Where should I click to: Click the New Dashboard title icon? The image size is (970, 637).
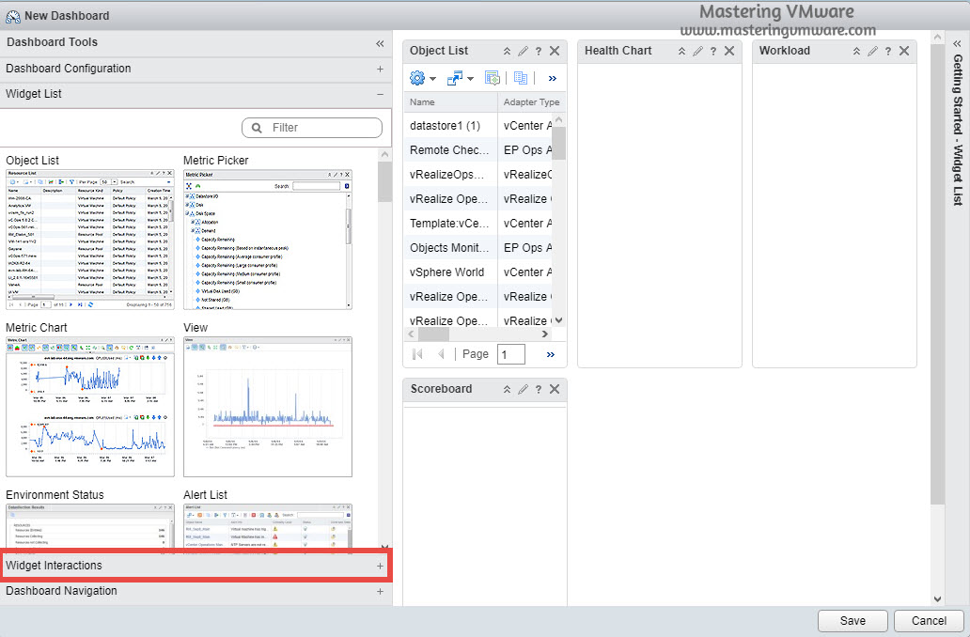click(x=12, y=17)
